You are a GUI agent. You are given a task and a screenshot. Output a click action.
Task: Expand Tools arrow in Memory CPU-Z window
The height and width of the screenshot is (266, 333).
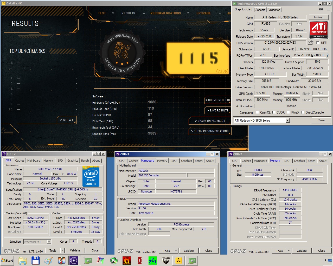point(289,251)
